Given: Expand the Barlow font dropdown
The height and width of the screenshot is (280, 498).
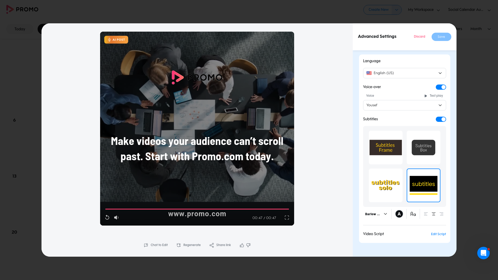Looking at the screenshot, I should pyautogui.click(x=376, y=214).
